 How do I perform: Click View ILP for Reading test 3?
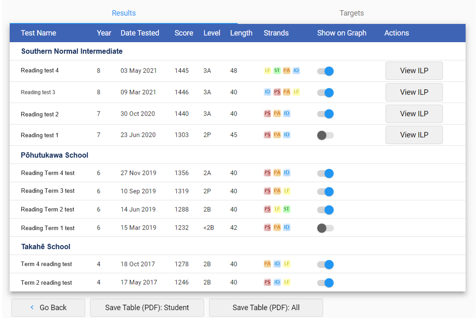coord(414,92)
